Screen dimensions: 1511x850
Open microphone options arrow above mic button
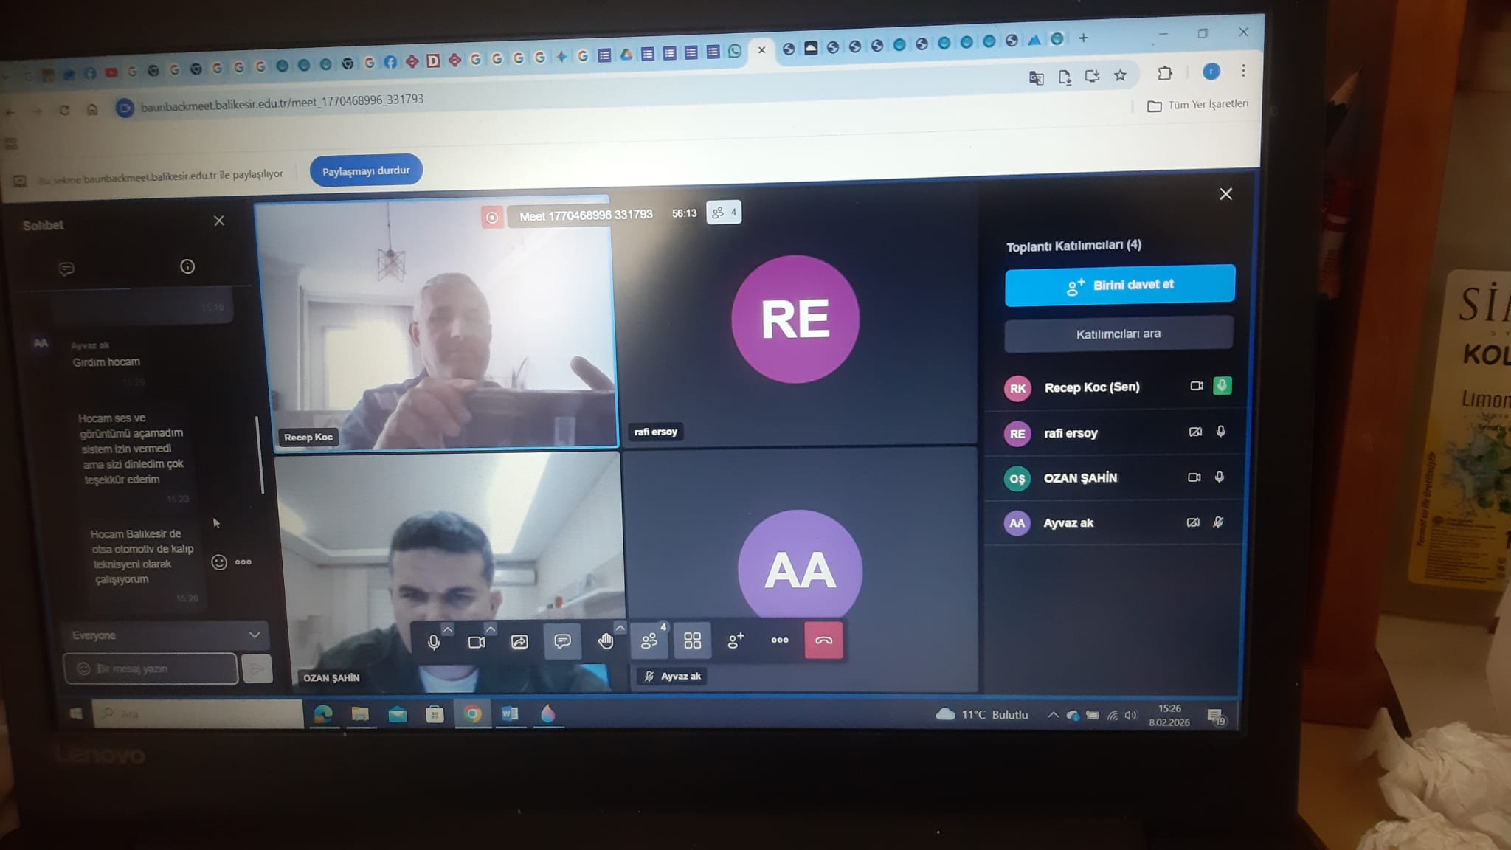[448, 629]
